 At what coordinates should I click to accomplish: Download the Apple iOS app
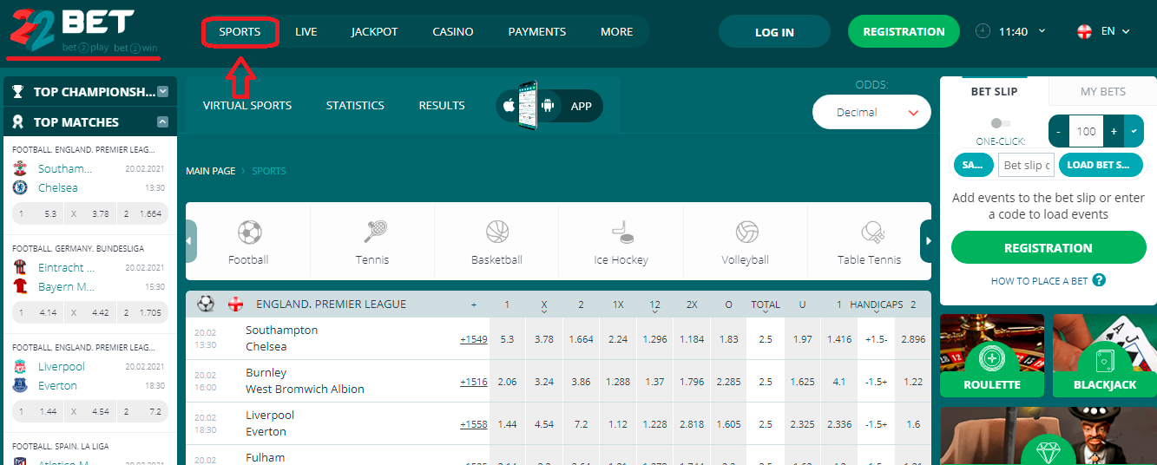point(509,105)
